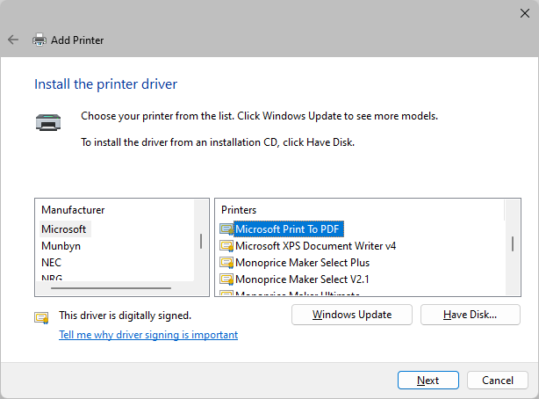Click the Printers column header
Viewport: 539px width, 399px height.
pyautogui.click(x=239, y=210)
